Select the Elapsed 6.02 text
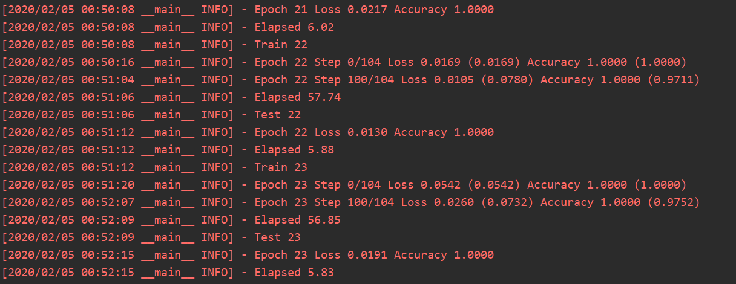Screen dimensions: 736x284 pos(294,27)
